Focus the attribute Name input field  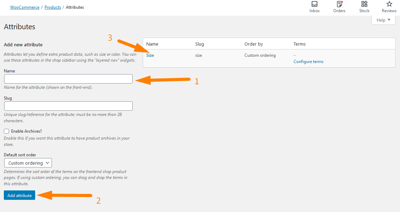coord(68,79)
